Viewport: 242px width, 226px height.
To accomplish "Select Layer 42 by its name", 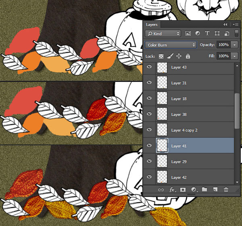I will (x=179, y=178).
